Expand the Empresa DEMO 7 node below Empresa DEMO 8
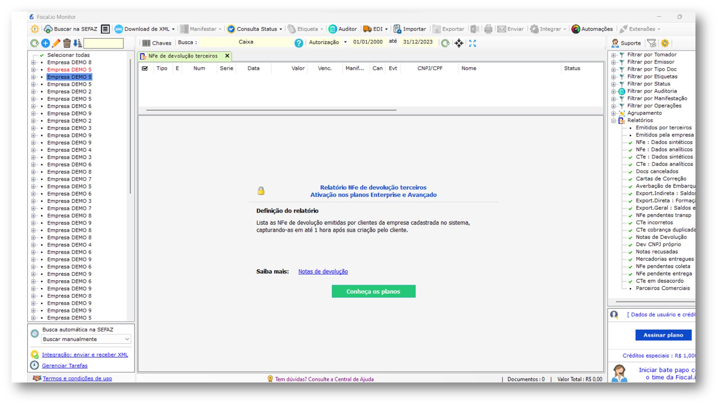This screenshot has height=406, width=719. click(x=33, y=179)
